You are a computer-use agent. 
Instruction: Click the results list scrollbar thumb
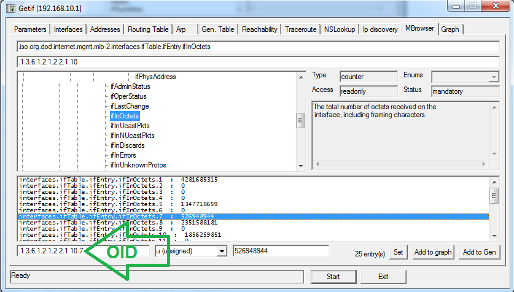[x=494, y=196]
